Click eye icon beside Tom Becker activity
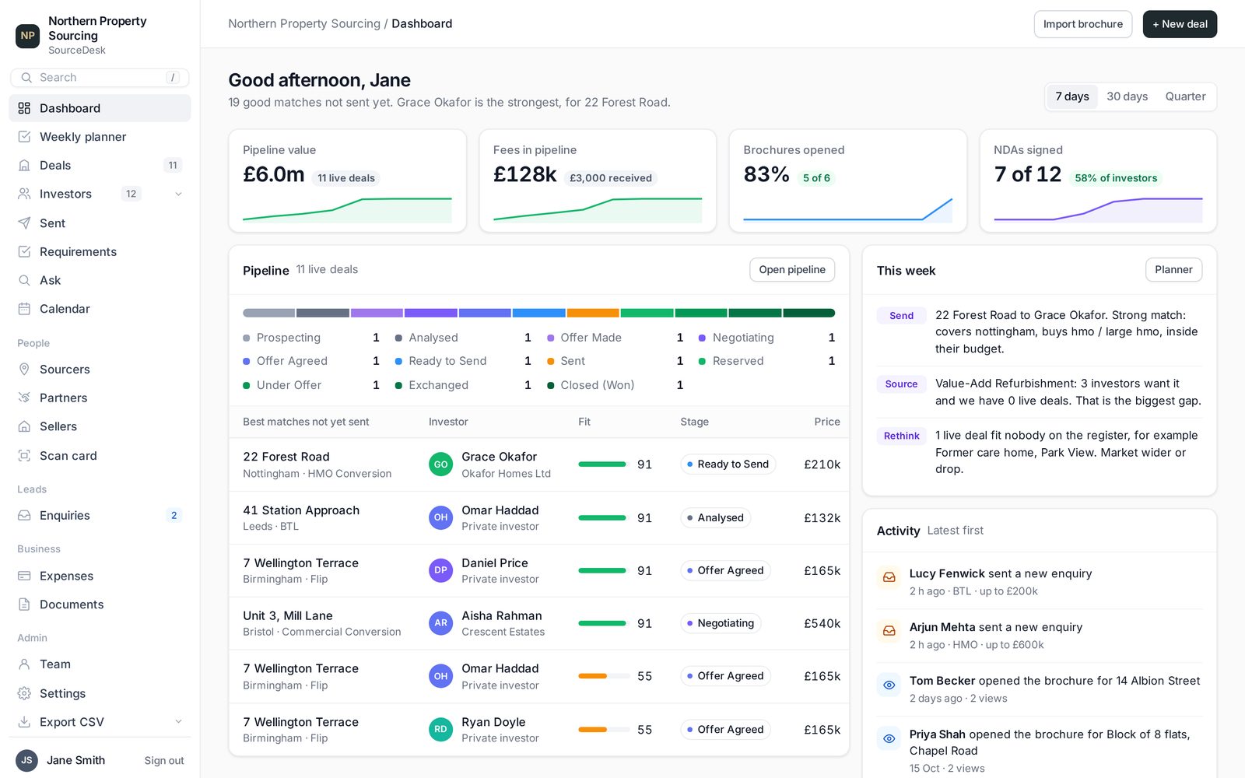Viewport: 1245px width, 778px height. coord(889,685)
